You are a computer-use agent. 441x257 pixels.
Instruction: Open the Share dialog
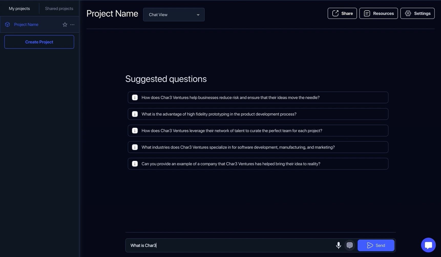(342, 13)
